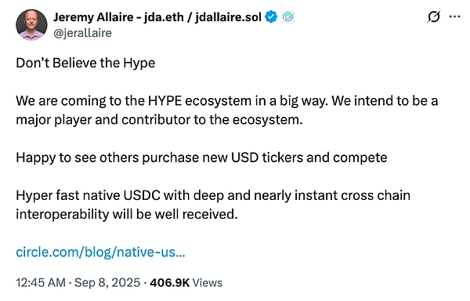
Task: Click the sentence about new USD tickers
Action: pos(201,158)
